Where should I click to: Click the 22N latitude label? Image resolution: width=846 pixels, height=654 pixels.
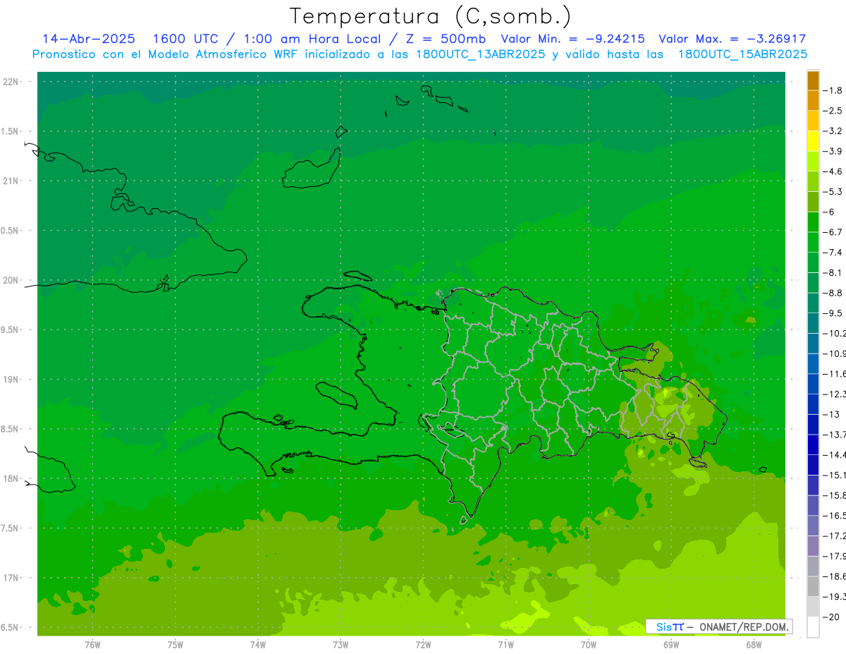[11, 82]
